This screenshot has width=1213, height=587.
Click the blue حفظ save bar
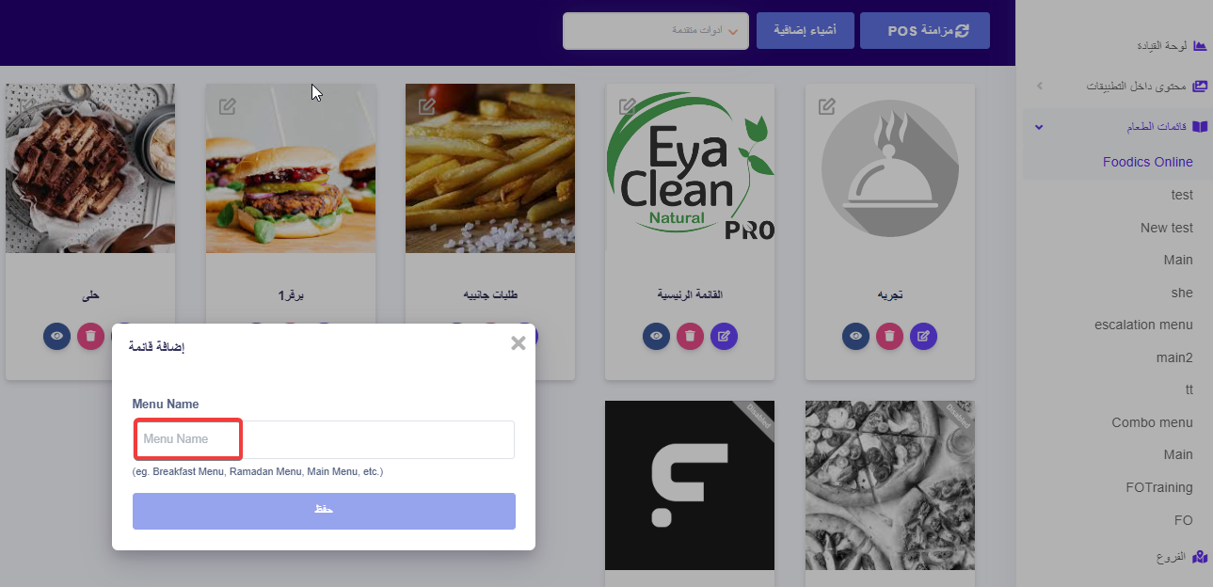click(324, 511)
